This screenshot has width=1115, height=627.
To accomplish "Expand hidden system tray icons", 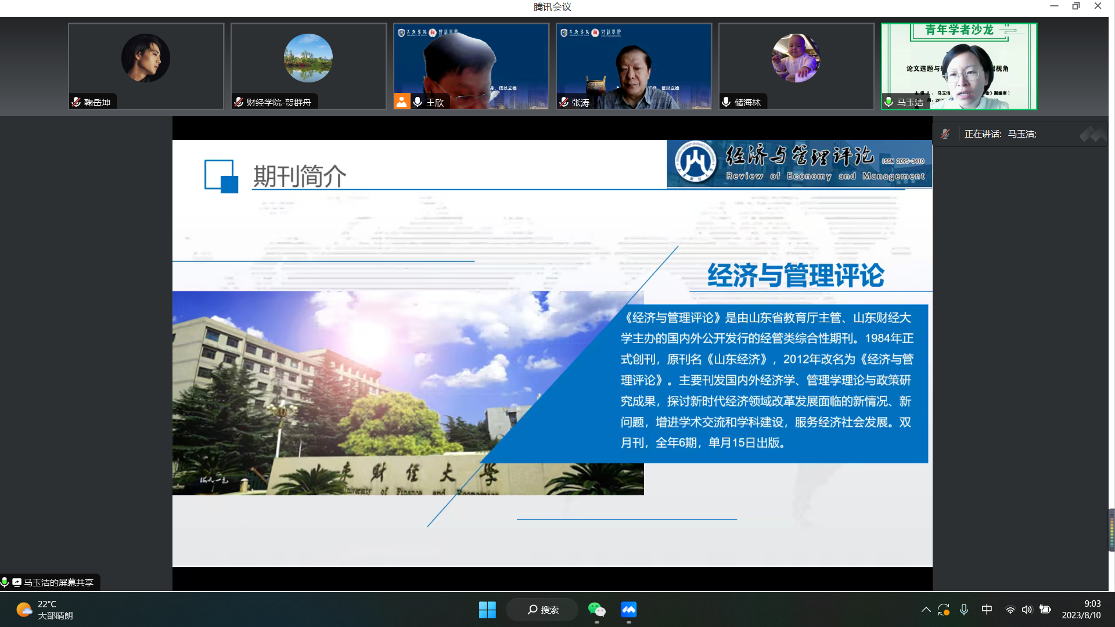I will coord(926,610).
